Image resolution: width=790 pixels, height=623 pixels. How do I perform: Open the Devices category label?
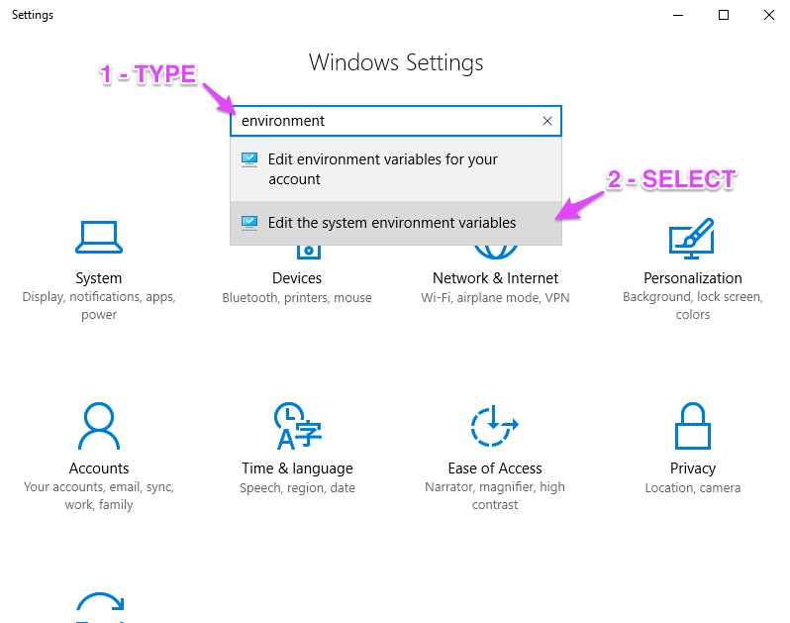(x=297, y=278)
